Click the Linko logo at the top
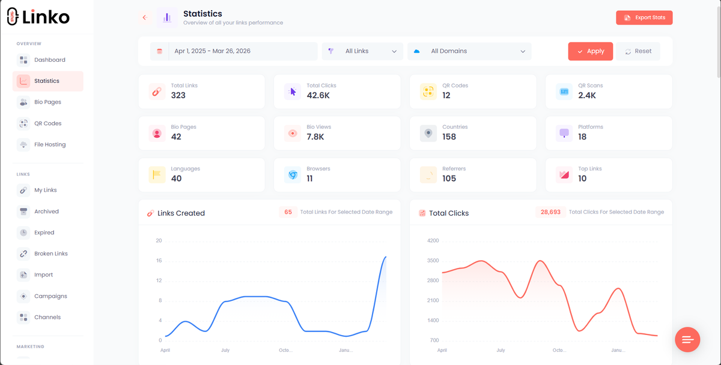The image size is (721, 365). point(39,17)
